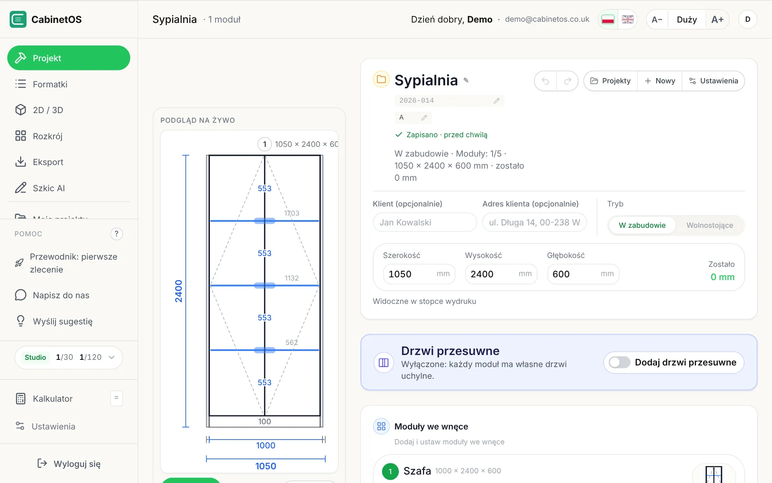Decrease font size with A−
This screenshot has width=772, height=483.
657,19
